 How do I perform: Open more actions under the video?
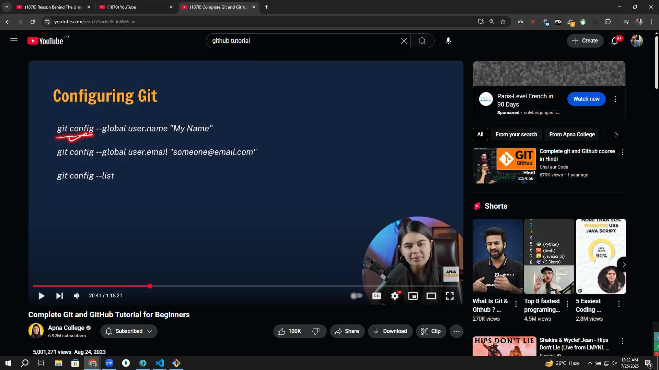coord(456,331)
